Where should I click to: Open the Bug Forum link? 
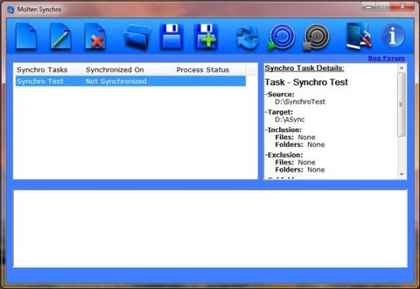tap(387, 58)
